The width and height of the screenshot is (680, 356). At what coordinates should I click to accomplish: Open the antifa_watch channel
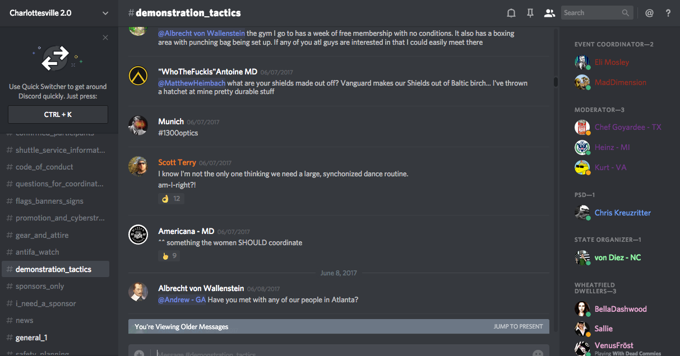37,252
